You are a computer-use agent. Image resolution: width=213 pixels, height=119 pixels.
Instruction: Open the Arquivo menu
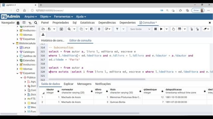[31, 17]
